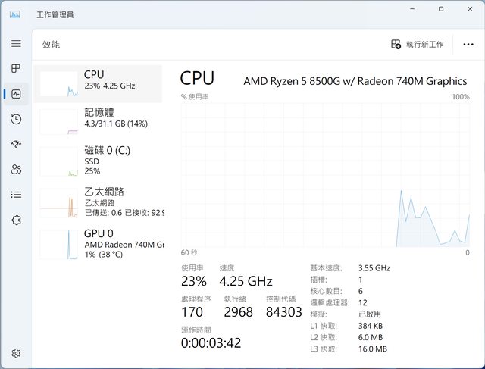
Task: Click the CPU utilization graph area
Action: pyautogui.click(x=324, y=174)
